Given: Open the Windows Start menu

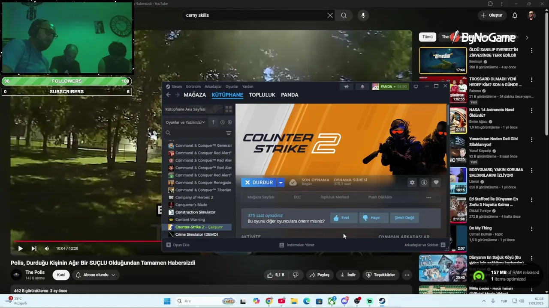Looking at the screenshot, I should coord(167,301).
